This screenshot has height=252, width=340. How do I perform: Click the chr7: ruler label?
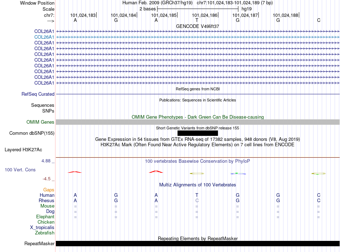(49, 15)
